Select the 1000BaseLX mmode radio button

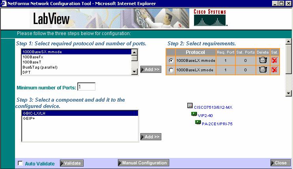(171, 61)
